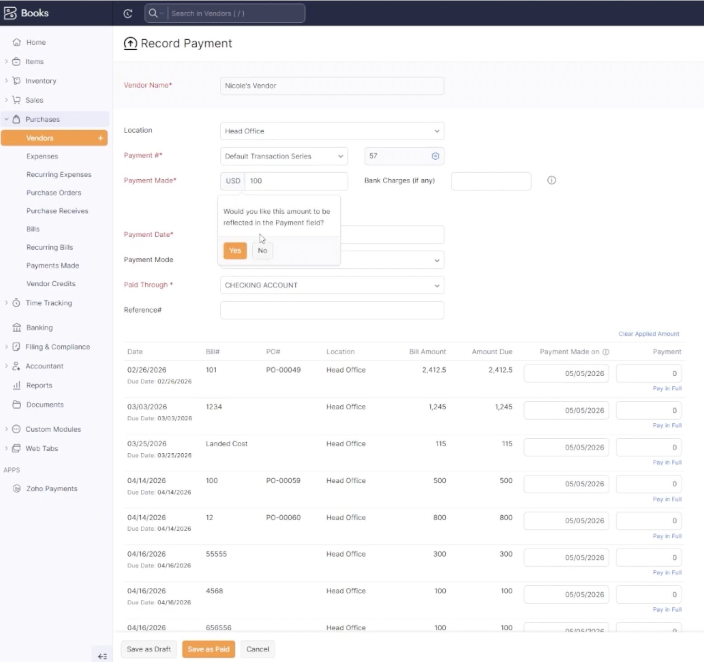Open the Default Transaction Series dropdown
The width and height of the screenshot is (704, 662).
(284, 156)
